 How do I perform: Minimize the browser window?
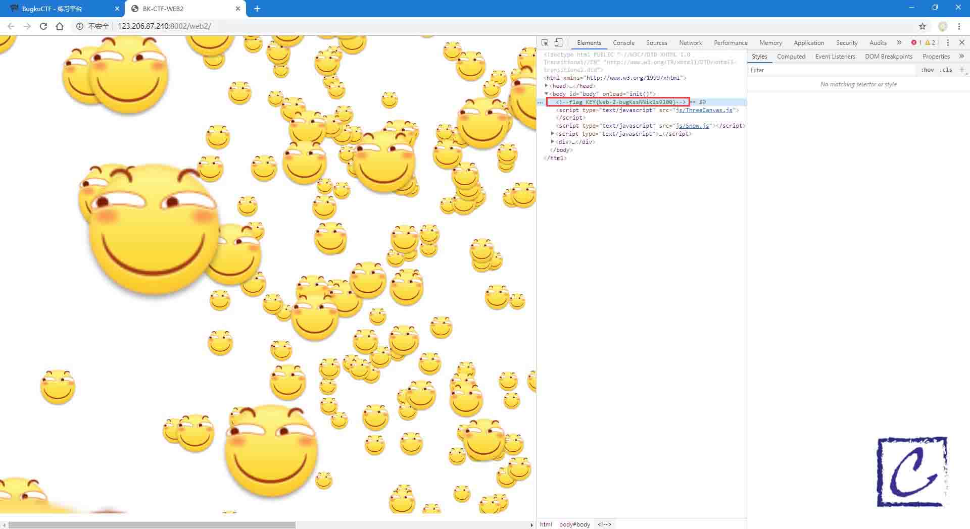(912, 8)
